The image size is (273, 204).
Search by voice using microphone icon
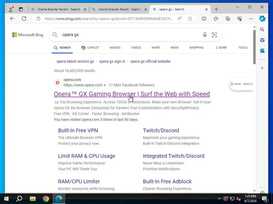coord(205,35)
